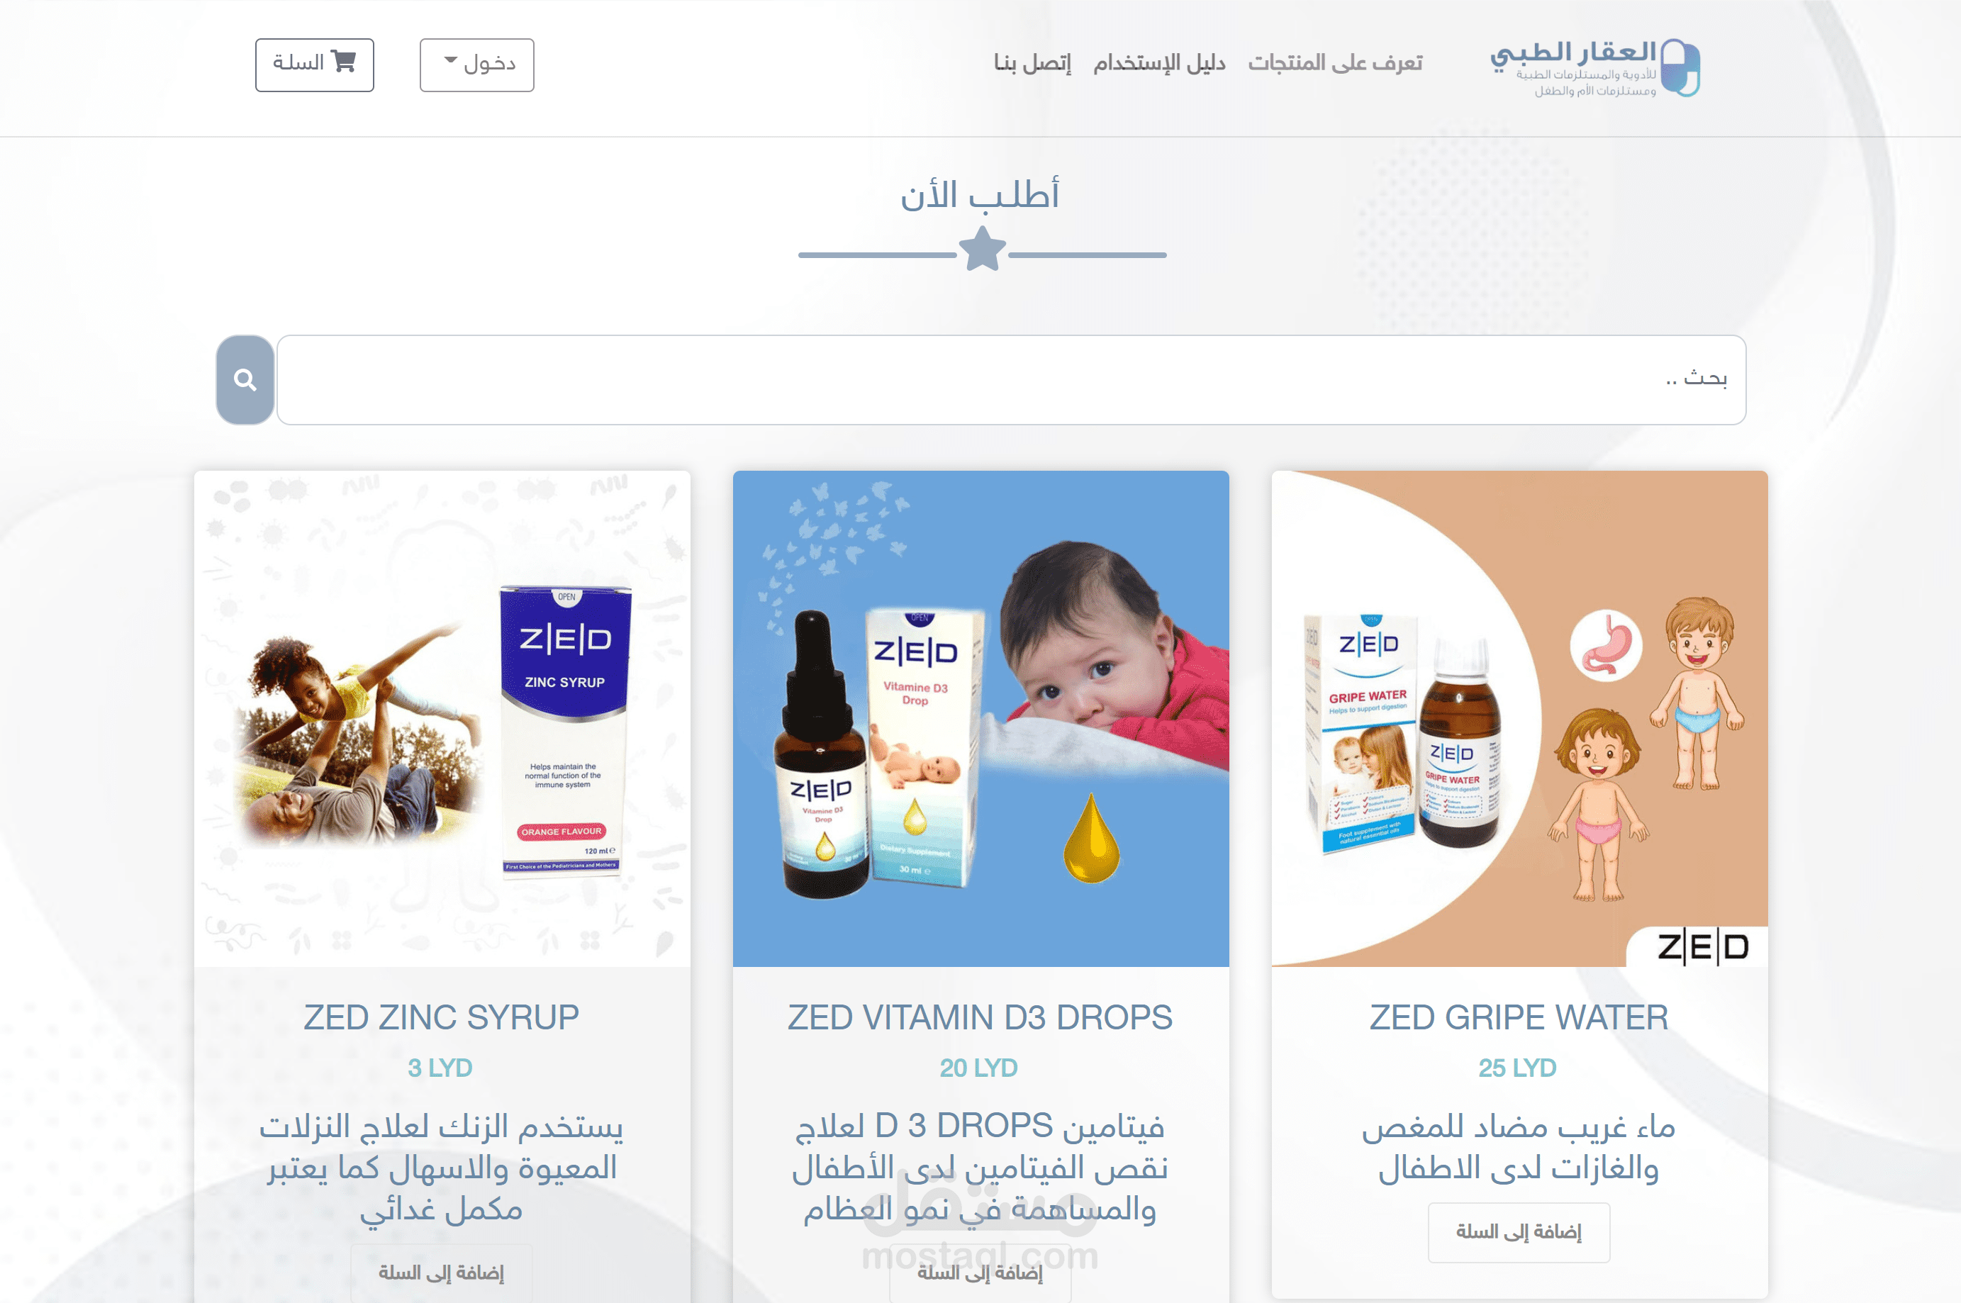Add ZED GRIPE WATER to cart

(1519, 1232)
